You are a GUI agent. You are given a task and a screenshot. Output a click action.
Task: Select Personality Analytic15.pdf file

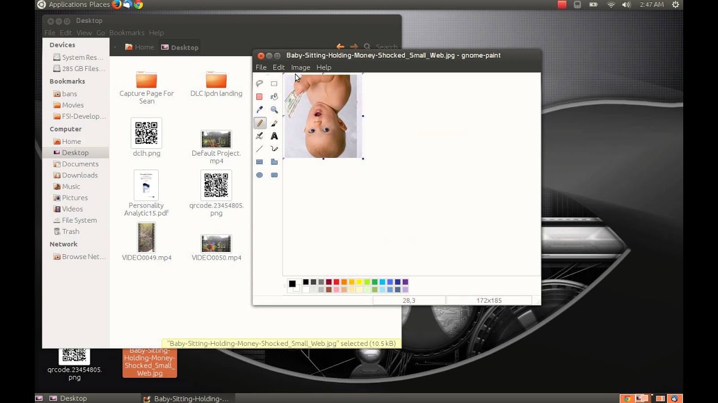pos(146,193)
